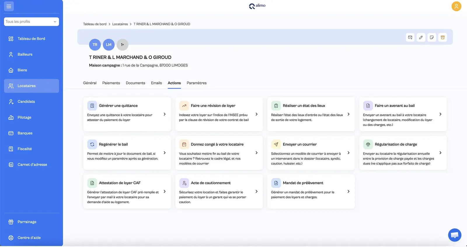
Task: Click Locataires breadcrumb link
Action: pyautogui.click(x=120, y=24)
